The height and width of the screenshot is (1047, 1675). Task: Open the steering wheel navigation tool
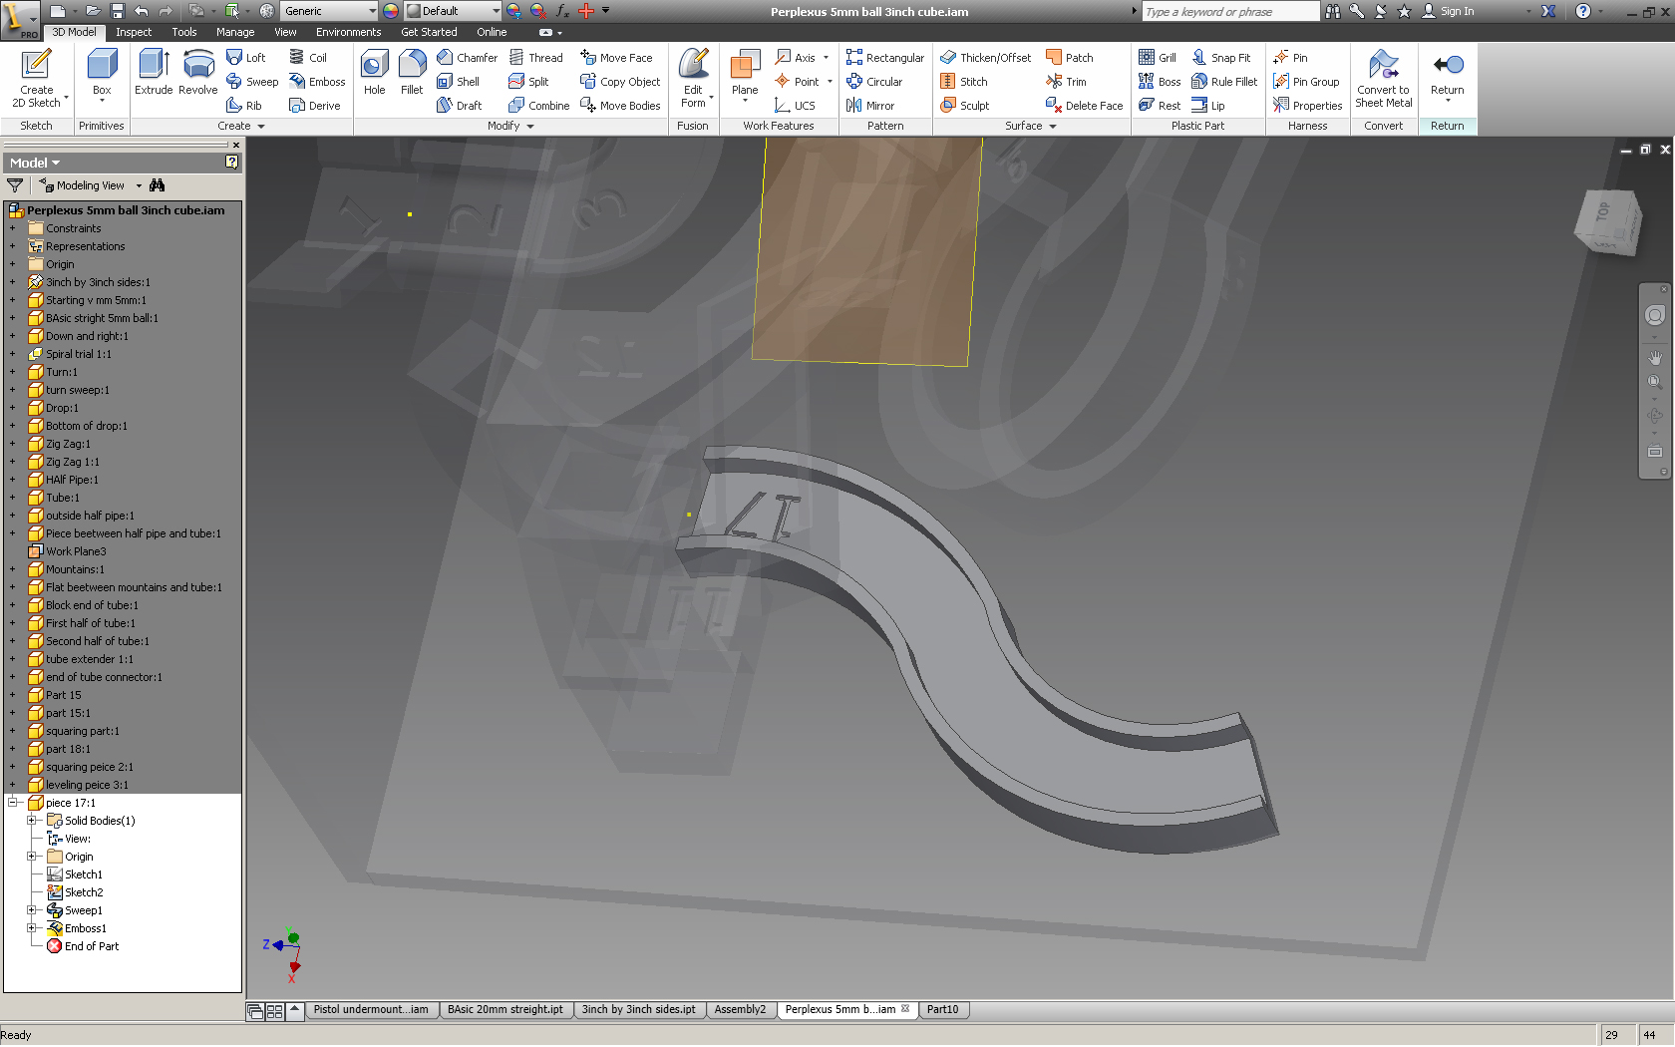tap(1655, 315)
